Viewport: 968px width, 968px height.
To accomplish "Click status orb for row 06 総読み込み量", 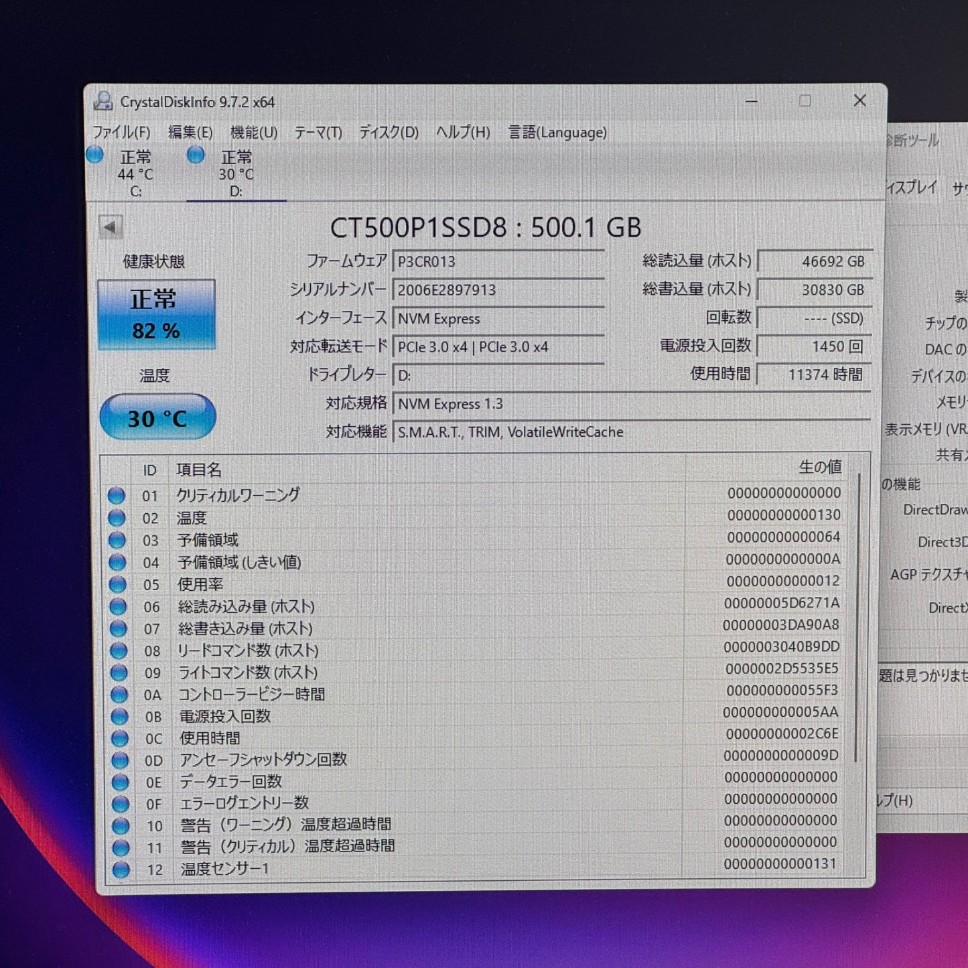I will pos(118,606).
